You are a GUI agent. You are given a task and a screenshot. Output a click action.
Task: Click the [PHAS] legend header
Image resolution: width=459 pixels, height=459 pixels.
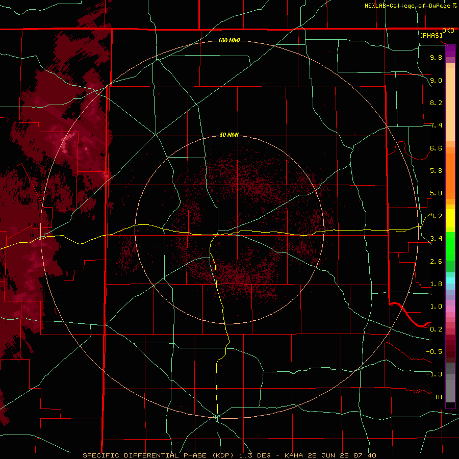[x=431, y=35]
